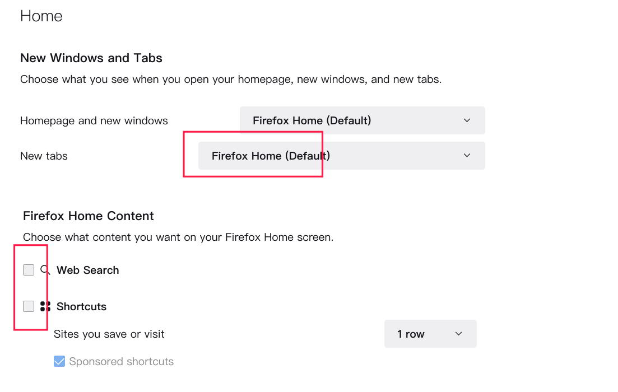Click the Shortcuts label text
618x392 pixels.
[82, 306]
